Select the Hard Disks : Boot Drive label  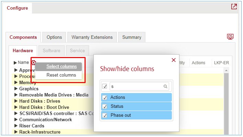tap(44, 107)
